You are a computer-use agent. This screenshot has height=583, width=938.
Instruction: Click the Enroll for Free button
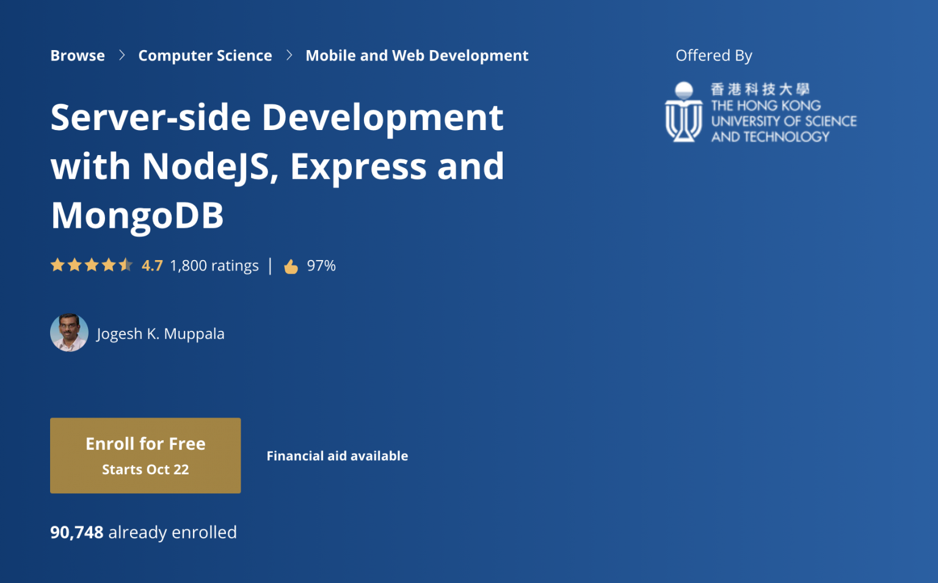(x=145, y=455)
